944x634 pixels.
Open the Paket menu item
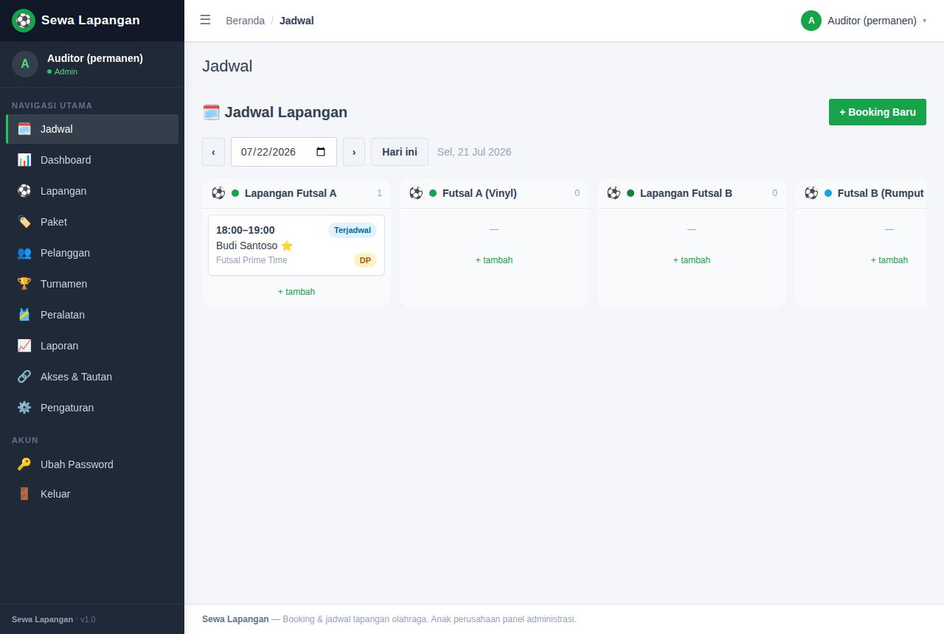[x=92, y=222]
